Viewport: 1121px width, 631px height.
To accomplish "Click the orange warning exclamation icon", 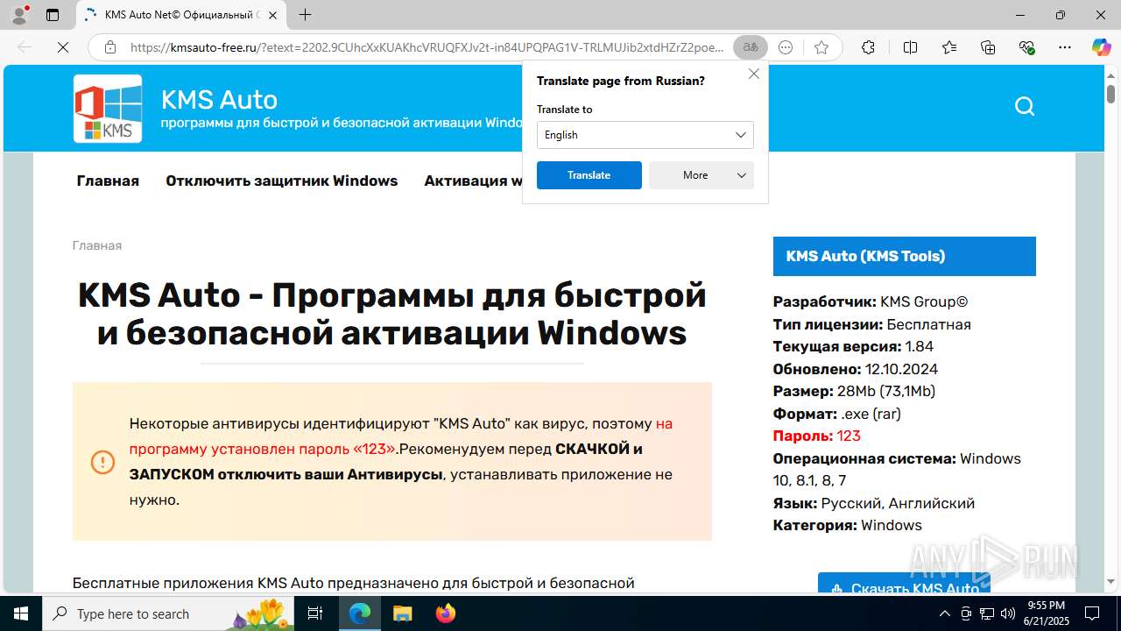I will pyautogui.click(x=102, y=462).
